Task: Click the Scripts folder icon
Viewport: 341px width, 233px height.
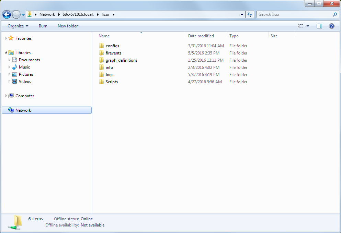Action: point(101,82)
